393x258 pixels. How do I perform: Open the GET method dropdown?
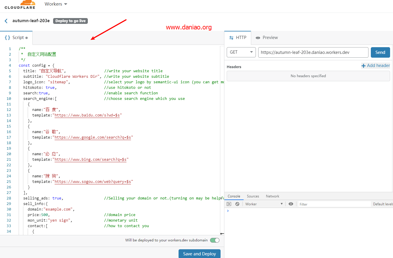pos(241,52)
